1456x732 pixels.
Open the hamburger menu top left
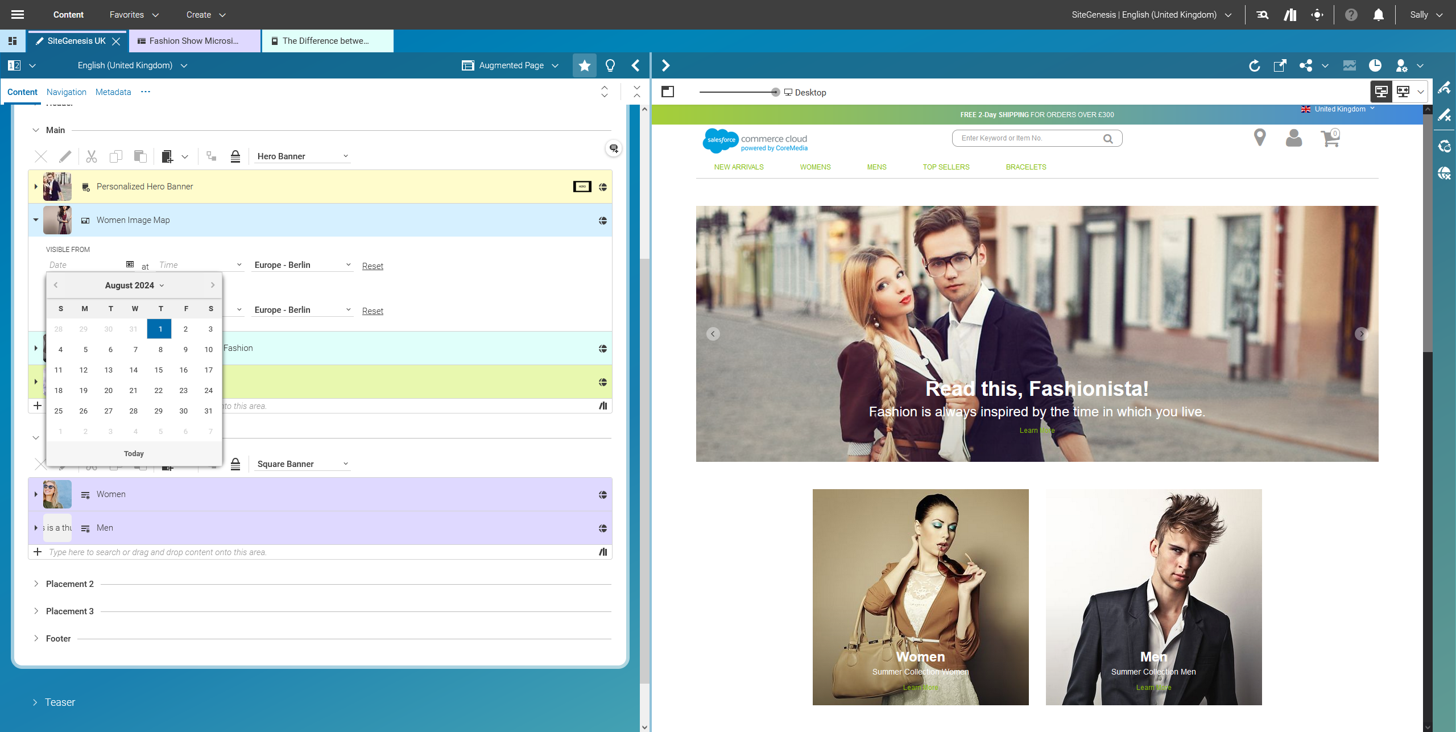17,14
